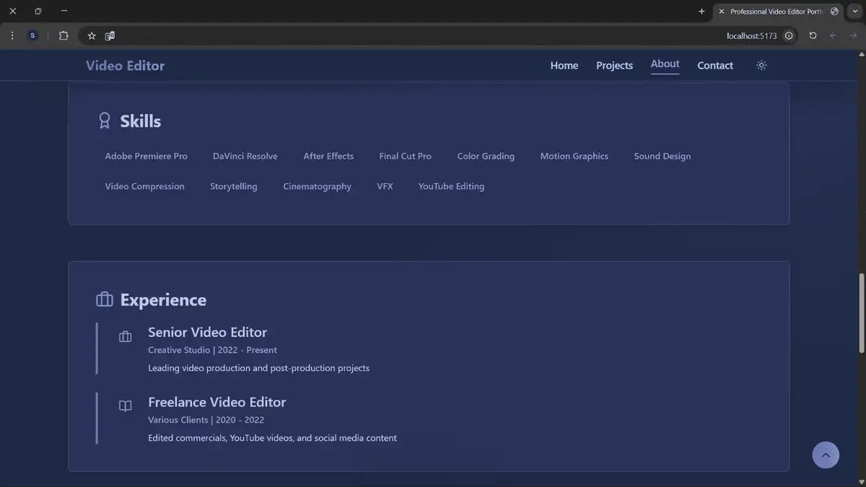Screen dimensions: 866x487
Task: Click the briefcase icon next to Senior Video Editor
Action: 126,336
